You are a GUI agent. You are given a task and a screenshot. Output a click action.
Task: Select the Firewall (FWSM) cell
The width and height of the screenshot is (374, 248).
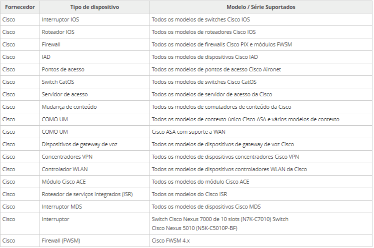point(62,241)
